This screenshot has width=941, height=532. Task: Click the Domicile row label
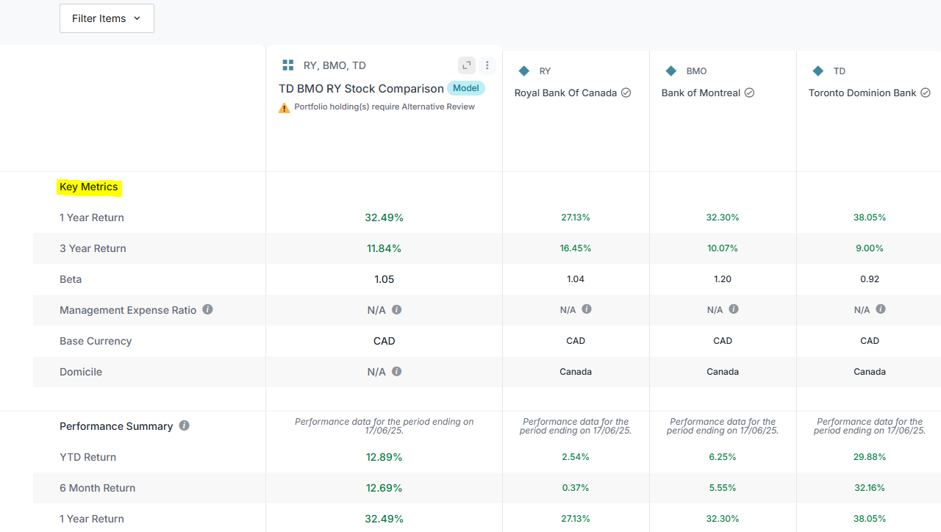pyautogui.click(x=81, y=372)
